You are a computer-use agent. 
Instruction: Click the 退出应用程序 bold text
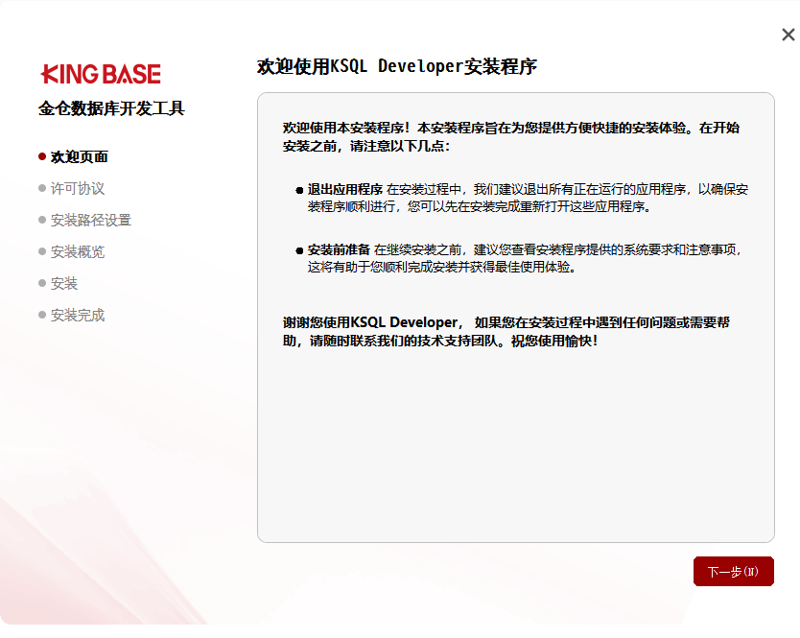click(345, 189)
